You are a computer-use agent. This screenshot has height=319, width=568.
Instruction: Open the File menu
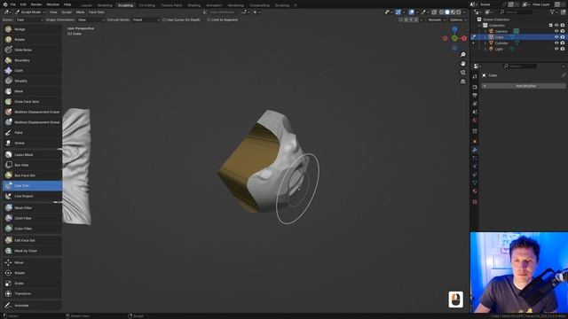click(13, 4)
